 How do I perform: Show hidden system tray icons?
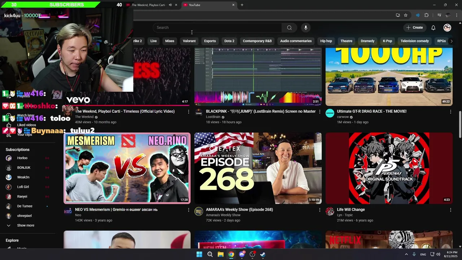(x=406, y=254)
